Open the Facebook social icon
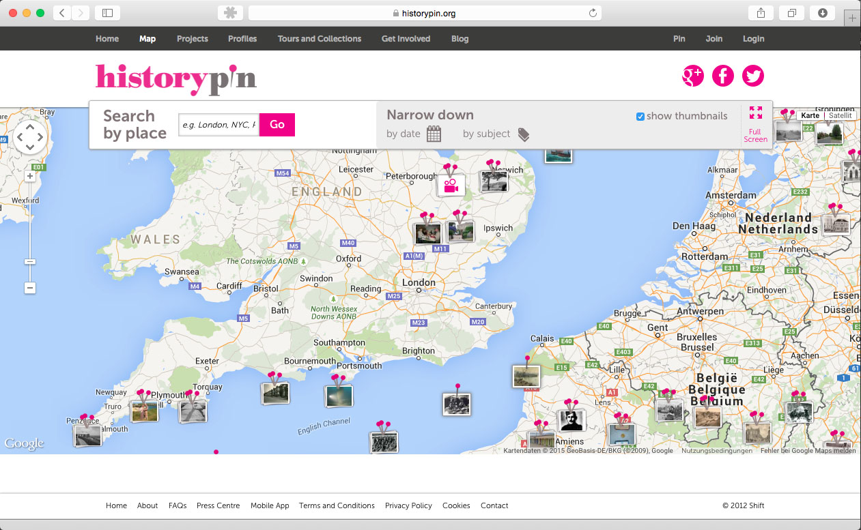Screen dimensions: 861x530 click(722, 76)
